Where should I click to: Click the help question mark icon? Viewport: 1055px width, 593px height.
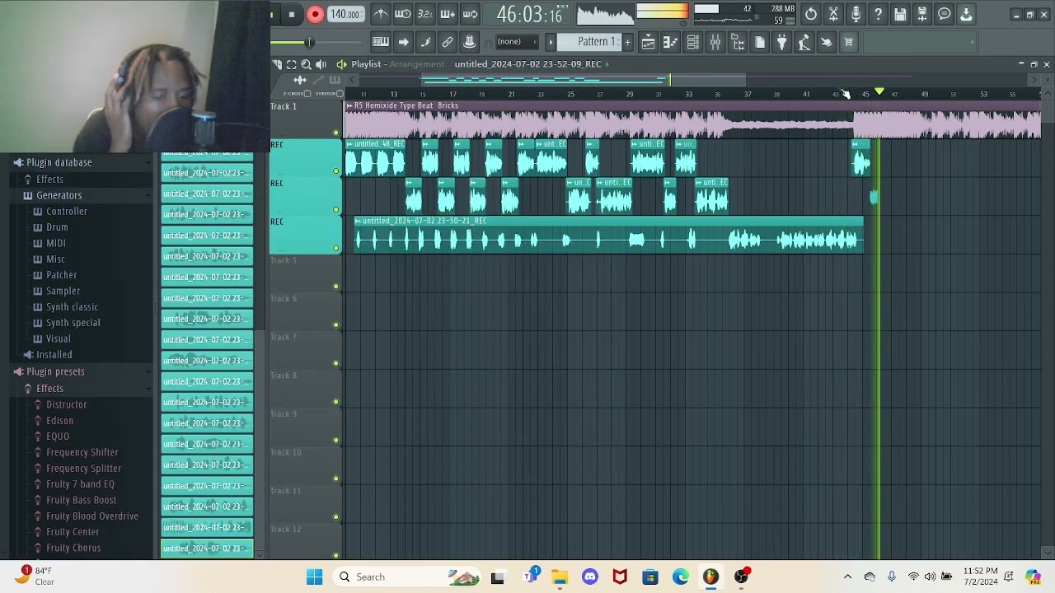point(878,14)
